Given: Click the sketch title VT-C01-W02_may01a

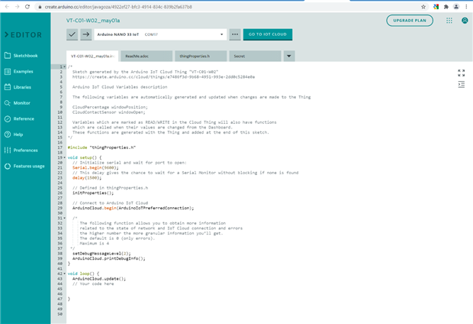Looking at the screenshot, I should coord(93,21).
